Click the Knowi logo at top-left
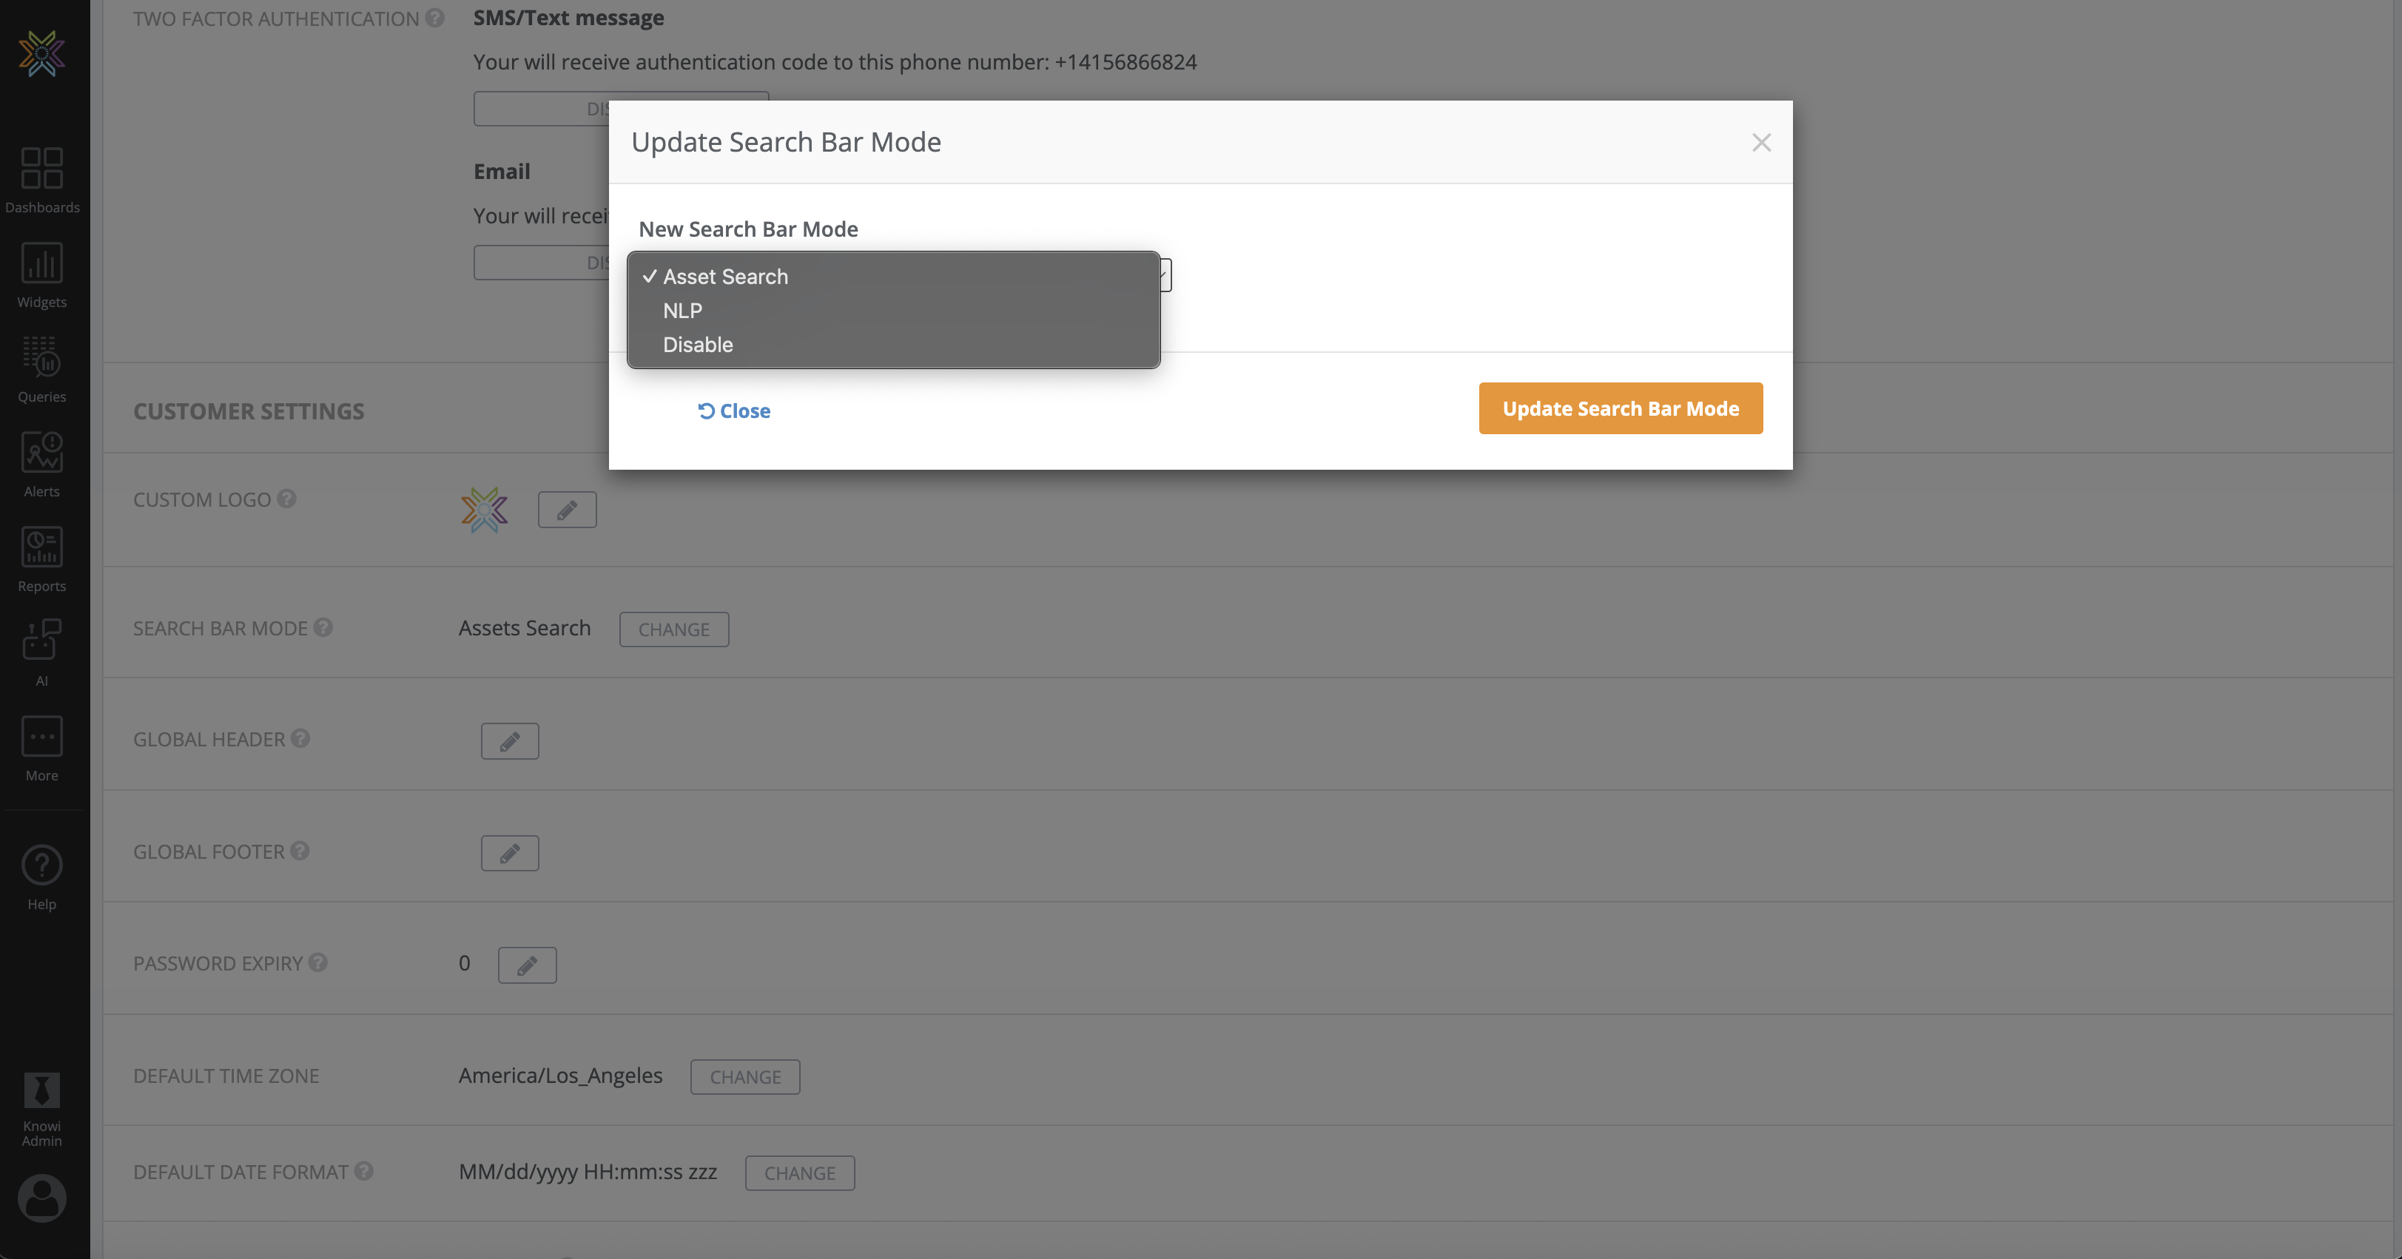This screenshot has height=1259, width=2402. (42, 53)
